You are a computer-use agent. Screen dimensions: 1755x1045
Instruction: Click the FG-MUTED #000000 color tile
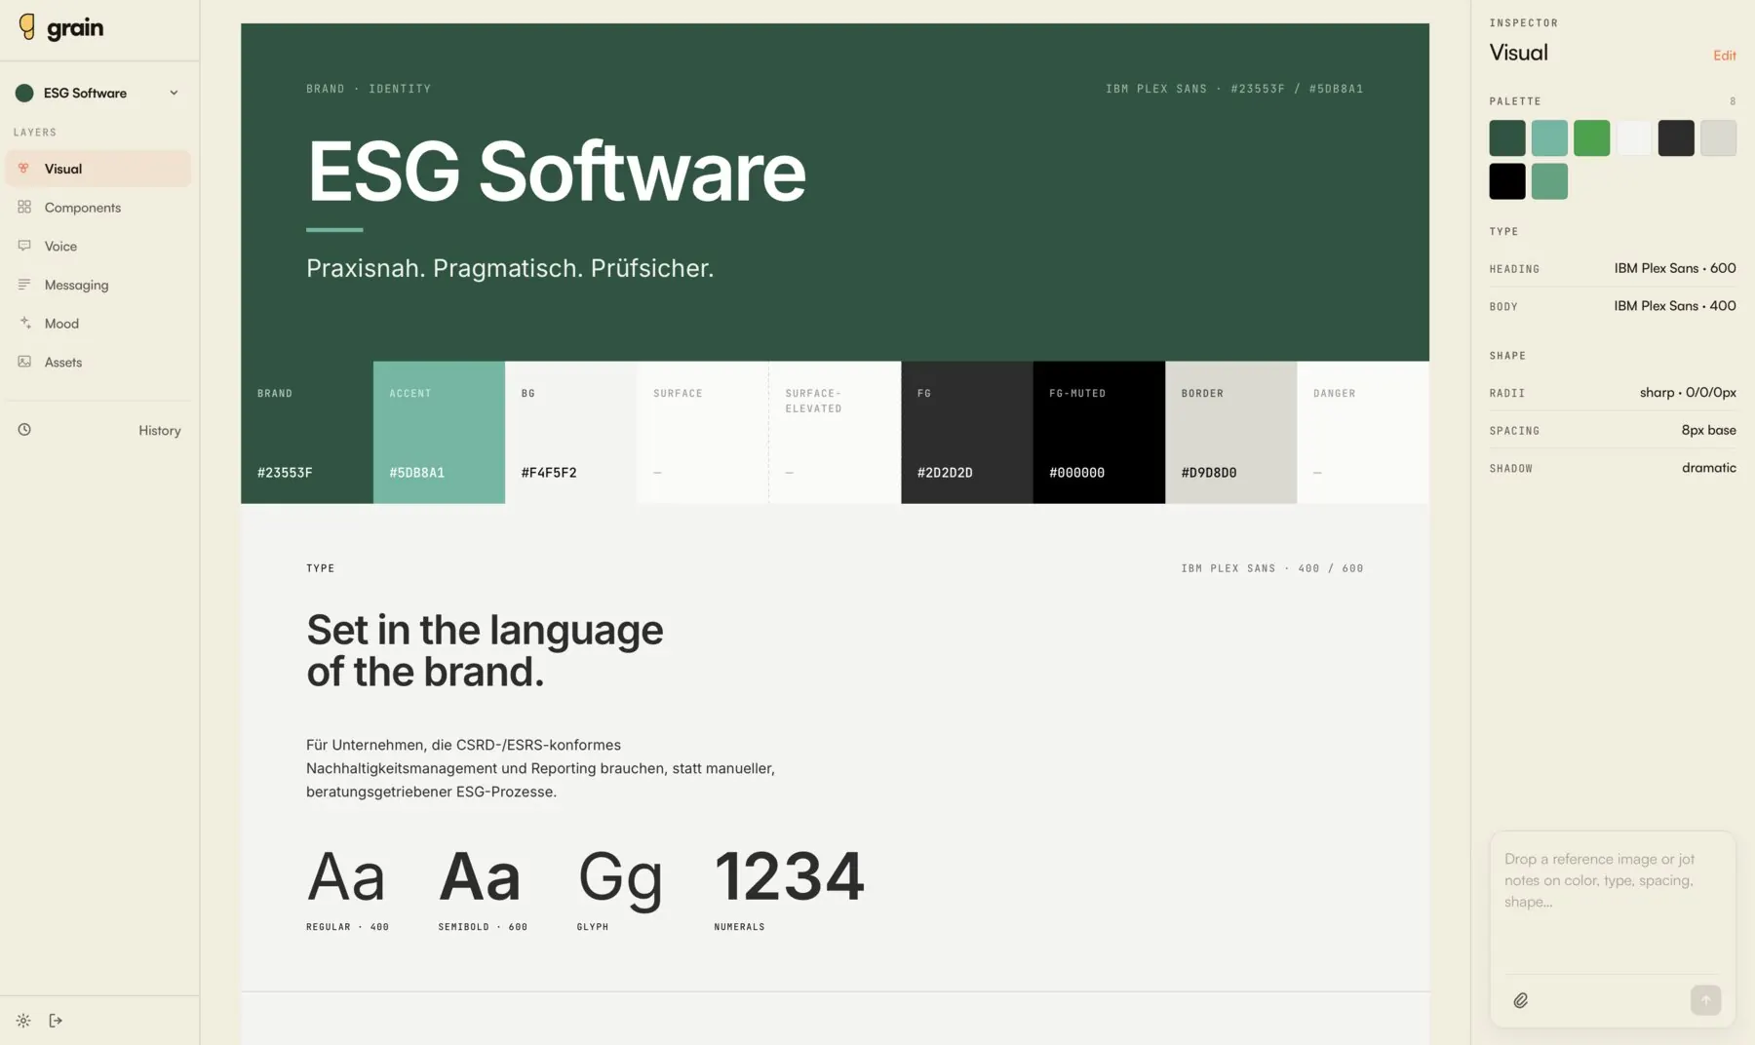(1099, 433)
